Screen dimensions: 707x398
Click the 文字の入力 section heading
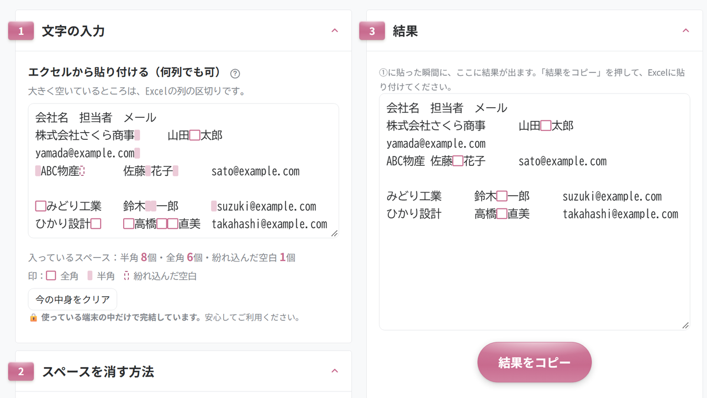73,31
